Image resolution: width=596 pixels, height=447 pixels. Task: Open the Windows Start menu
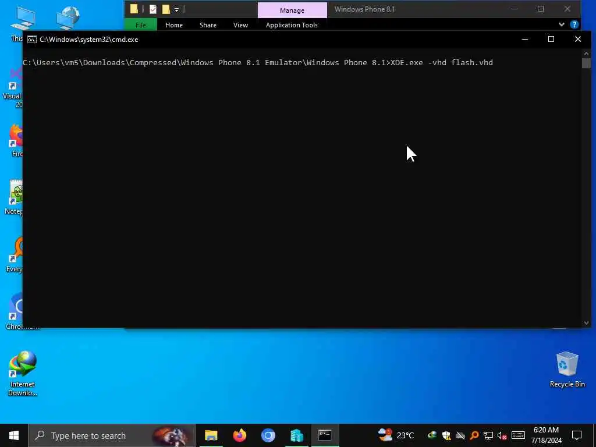14,435
